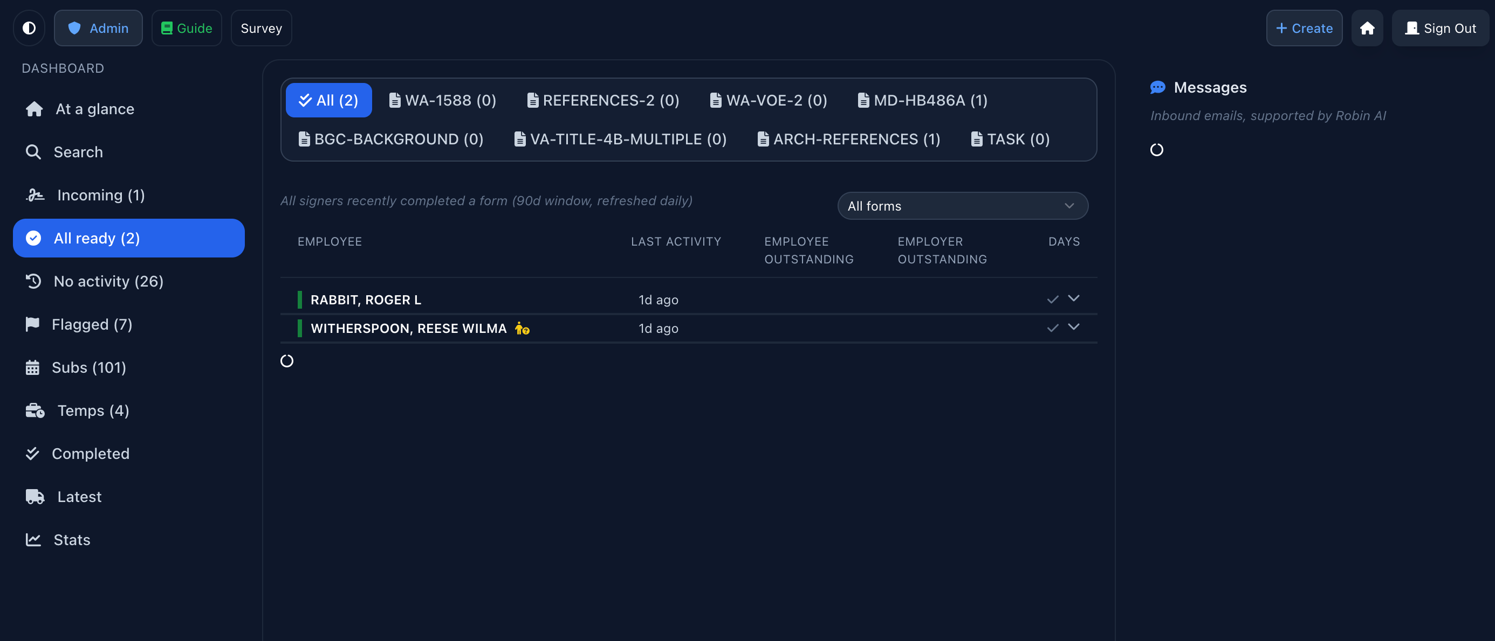Mark Witherspoon, Reese Wilma row checkmark
The width and height of the screenshot is (1495, 641).
tap(1052, 328)
